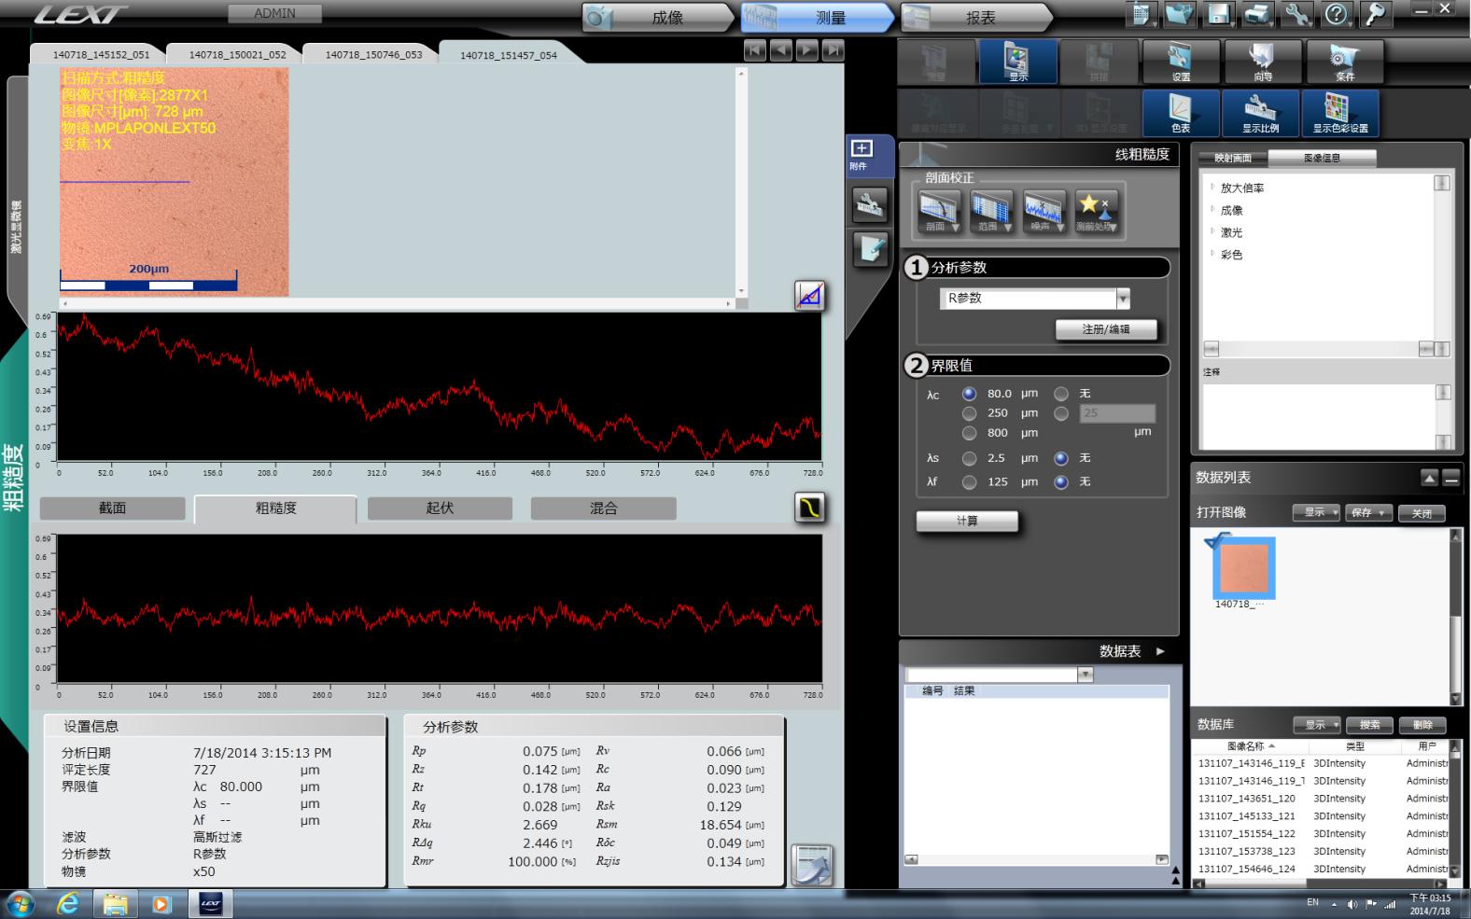The image size is (1471, 919).
Task: Expand the 成像 tree item
Action: [1212, 209]
